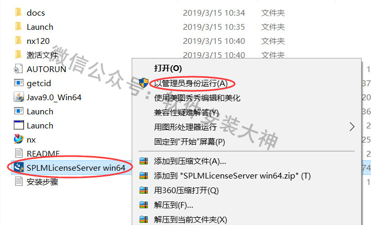This screenshot has width=371, height=225.
Task: Select the nx file name
Action: click(x=31, y=140)
